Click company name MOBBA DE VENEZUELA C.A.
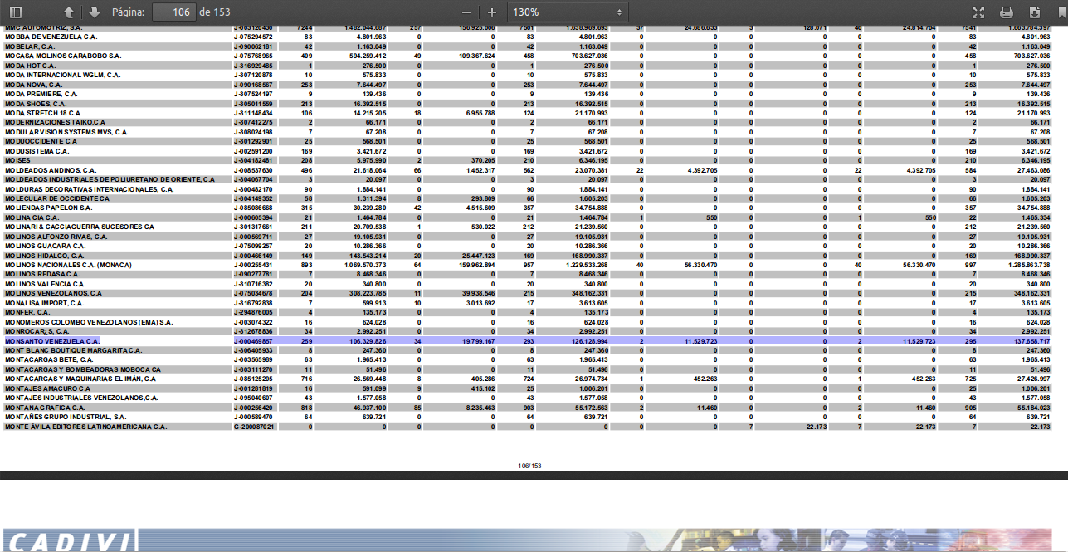Viewport: 1068px width, 552px height. 51,37
